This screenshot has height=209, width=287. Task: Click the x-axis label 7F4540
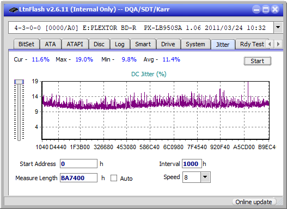pos(197,147)
